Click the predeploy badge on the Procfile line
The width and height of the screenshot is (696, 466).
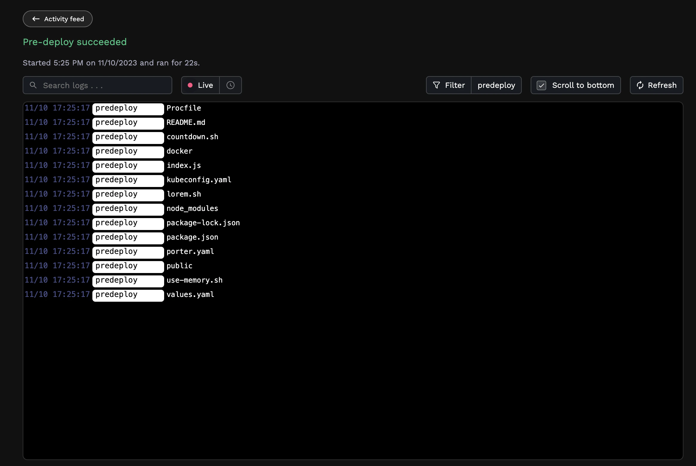(128, 108)
